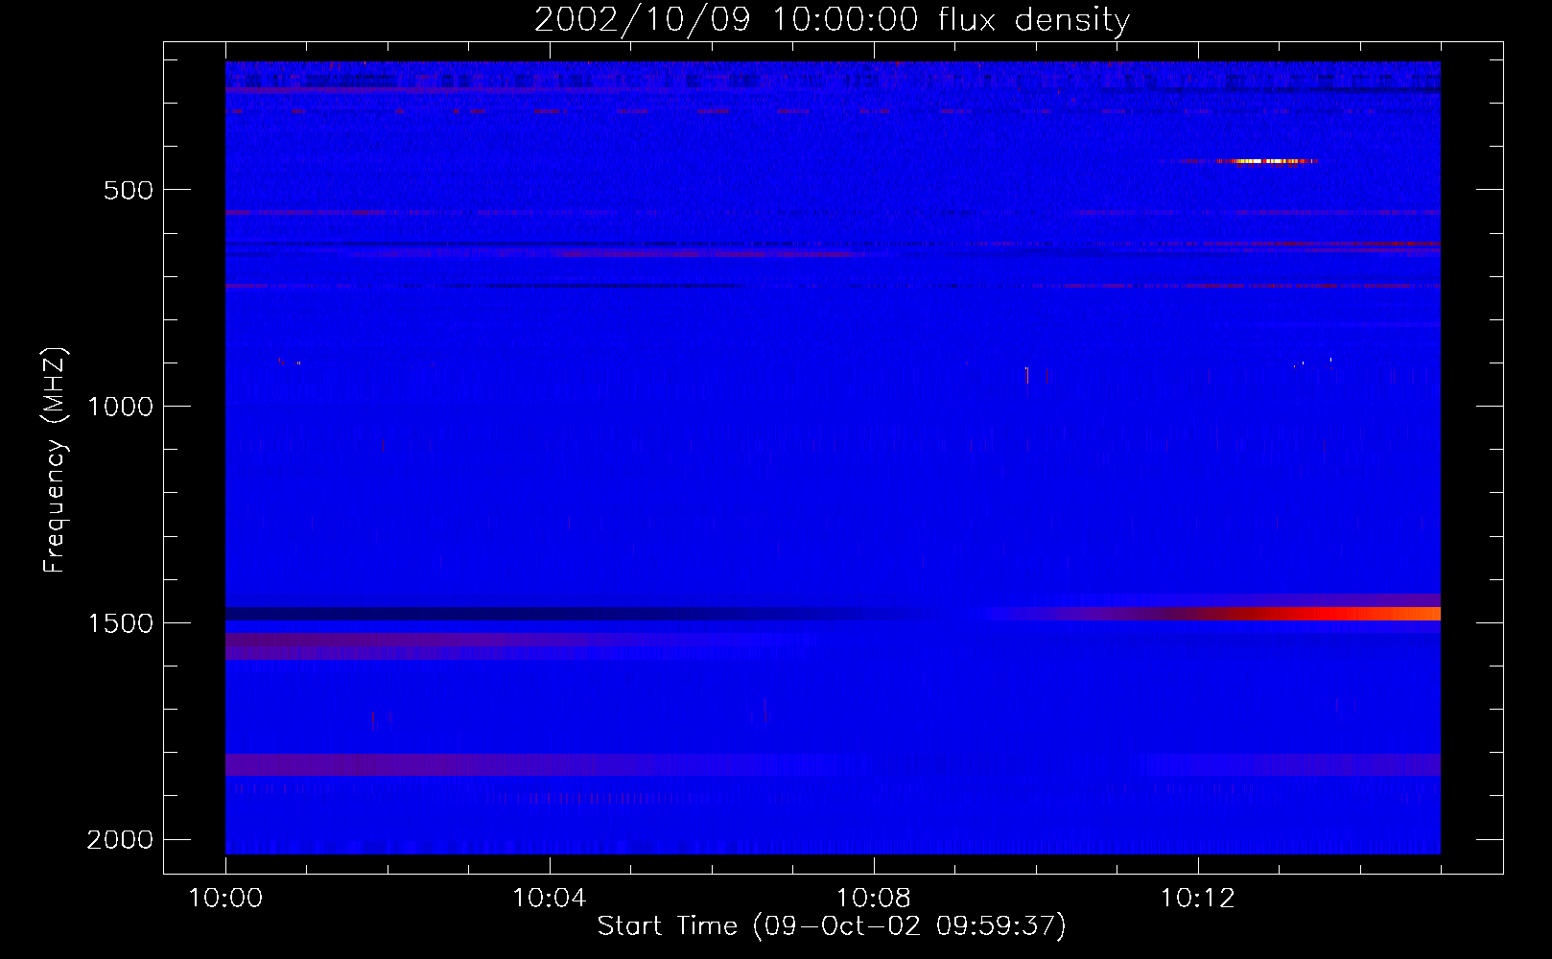Image resolution: width=1552 pixels, height=959 pixels.
Task: Click the 10:12 time tick label
Action: pos(1198,898)
